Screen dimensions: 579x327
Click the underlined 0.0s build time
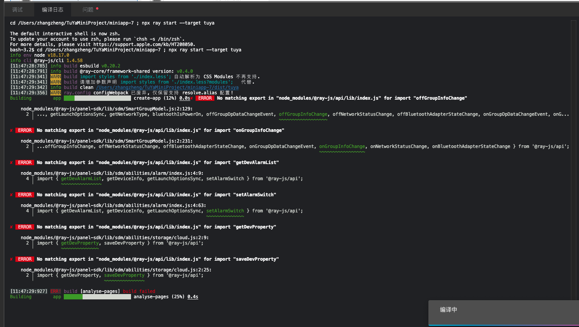[184, 98]
